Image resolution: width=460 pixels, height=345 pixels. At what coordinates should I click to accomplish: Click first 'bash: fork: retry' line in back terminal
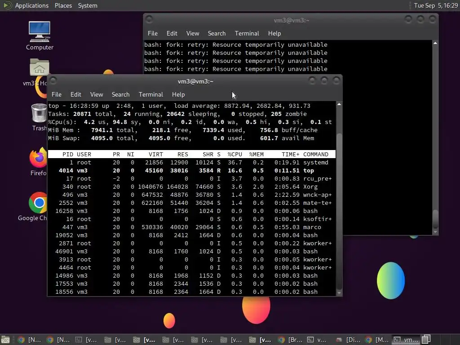[235, 44]
